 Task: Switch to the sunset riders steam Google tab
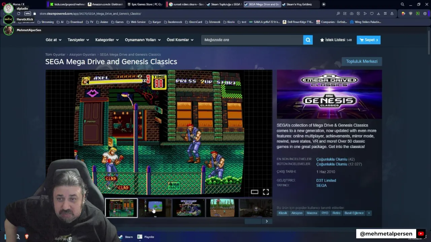click(186, 4)
